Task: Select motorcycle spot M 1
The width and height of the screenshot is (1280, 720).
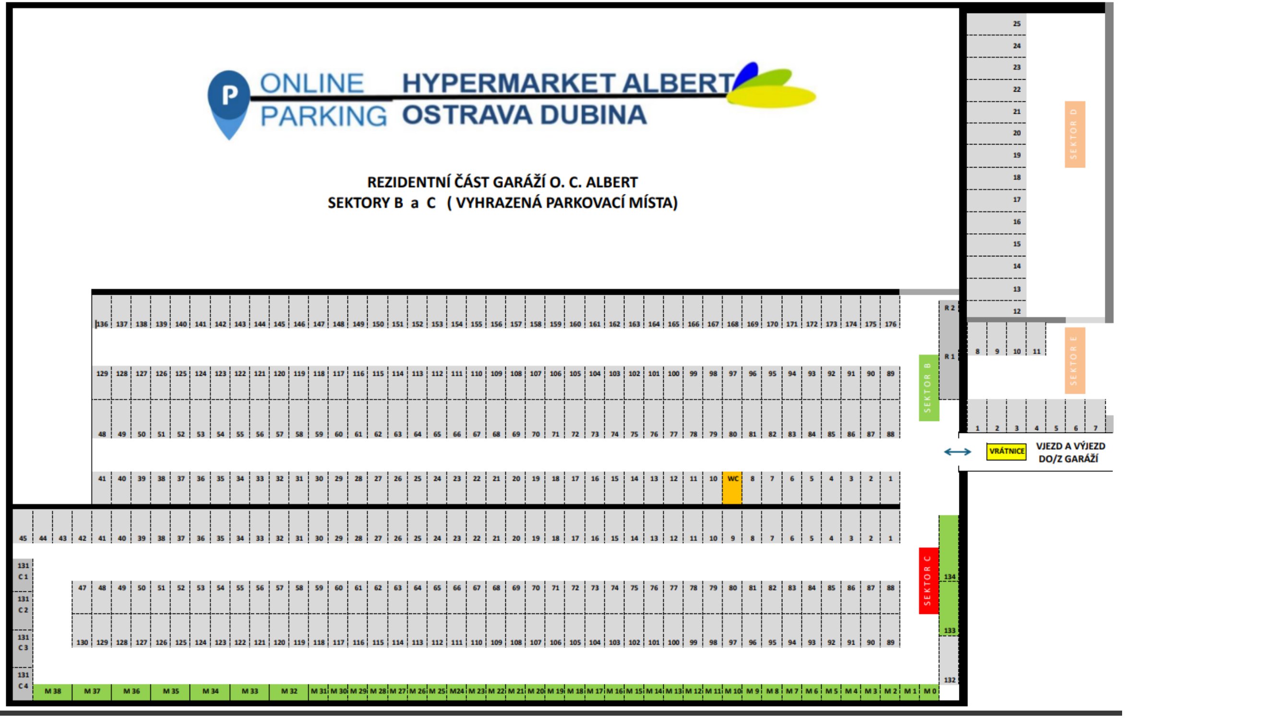Action: 910,692
